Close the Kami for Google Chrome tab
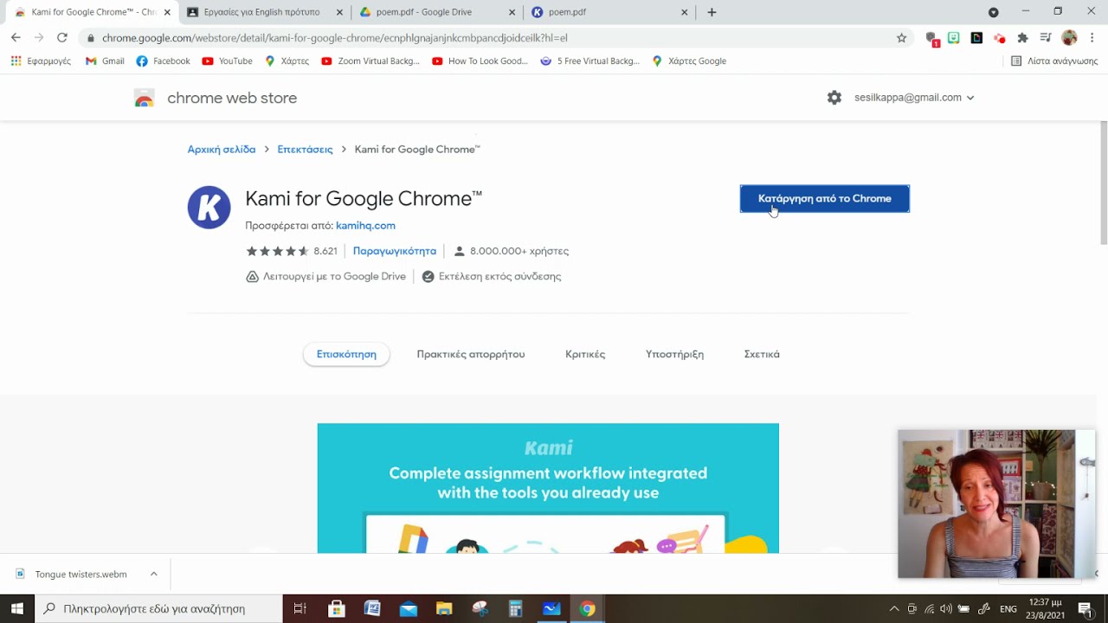This screenshot has height=623, width=1108. (x=167, y=12)
